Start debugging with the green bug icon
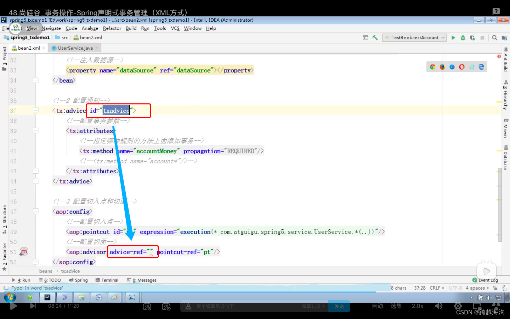 pyautogui.click(x=463, y=38)
